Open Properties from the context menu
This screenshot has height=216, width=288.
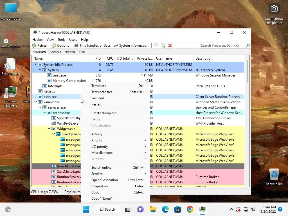(115, 186)
